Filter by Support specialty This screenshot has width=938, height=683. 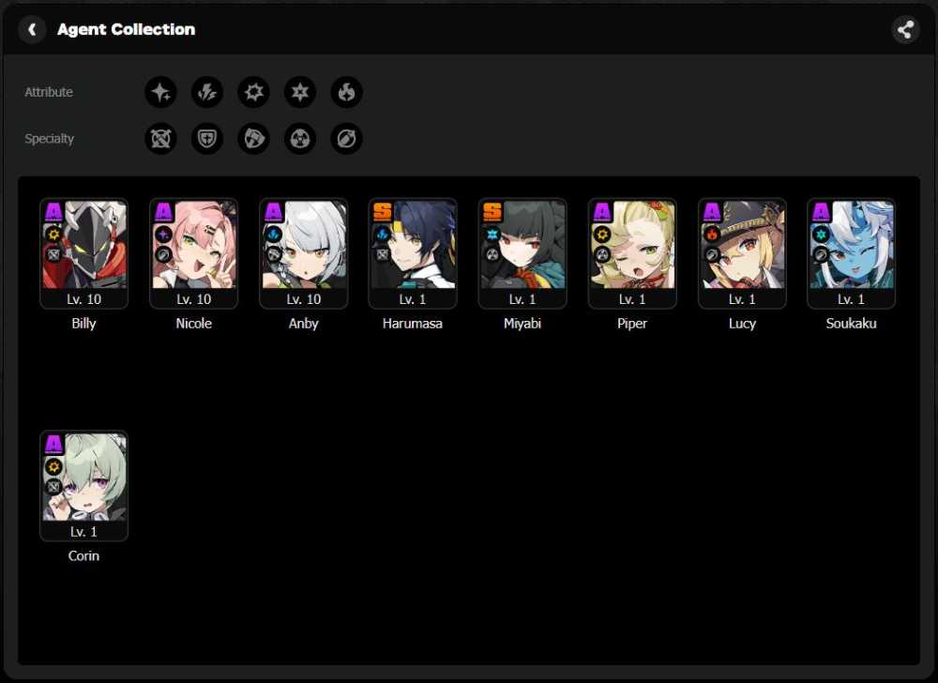[x=346, y=139]
